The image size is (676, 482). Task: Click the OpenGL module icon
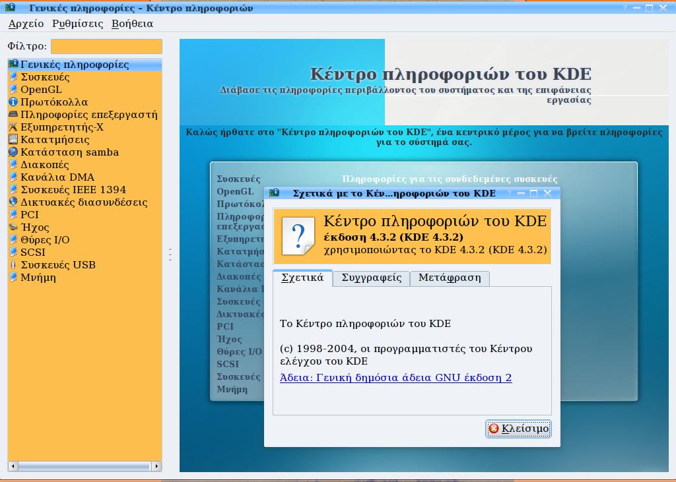pos(13,89)
